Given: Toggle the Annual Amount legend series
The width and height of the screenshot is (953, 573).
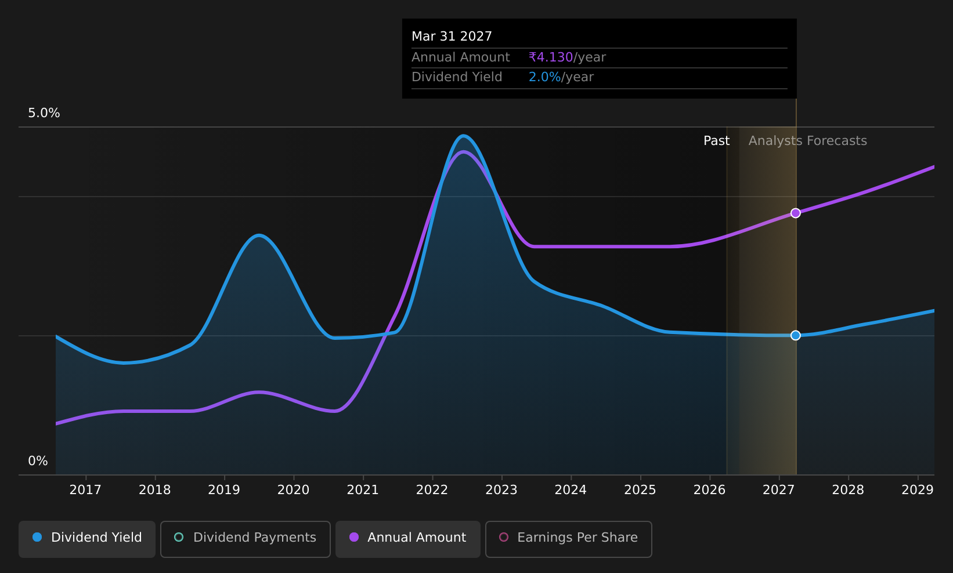Looking at the screenshot, I should click(x=408, y=539).
